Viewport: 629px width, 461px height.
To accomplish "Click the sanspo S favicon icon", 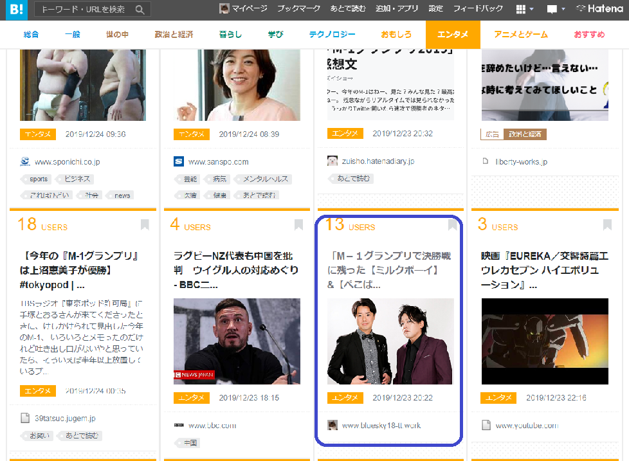I will click(x=179, y=161).
